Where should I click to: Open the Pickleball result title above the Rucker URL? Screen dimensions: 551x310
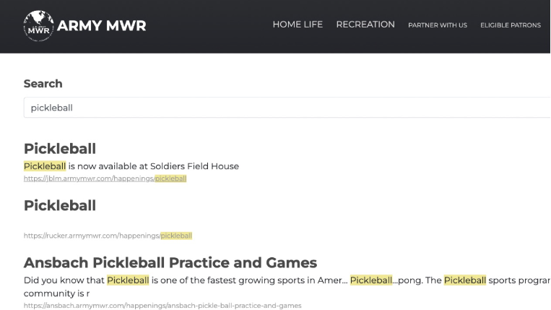coord(60,206)
